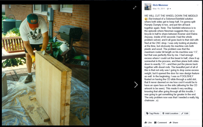
Task: Click Rick Memmer's profile picture thumbnail
Action: click(148, 7)
